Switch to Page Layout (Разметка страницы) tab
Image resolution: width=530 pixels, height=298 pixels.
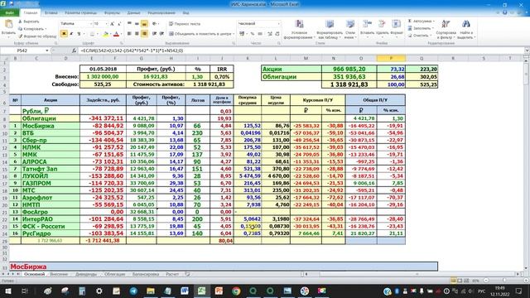81,13
